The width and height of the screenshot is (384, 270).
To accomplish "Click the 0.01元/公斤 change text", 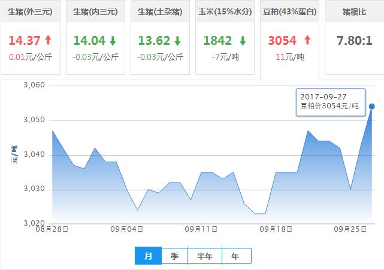I will [31, 57].
